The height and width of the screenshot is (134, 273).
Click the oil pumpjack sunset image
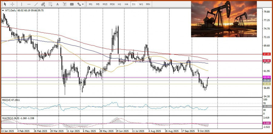(x=224, y=19)
